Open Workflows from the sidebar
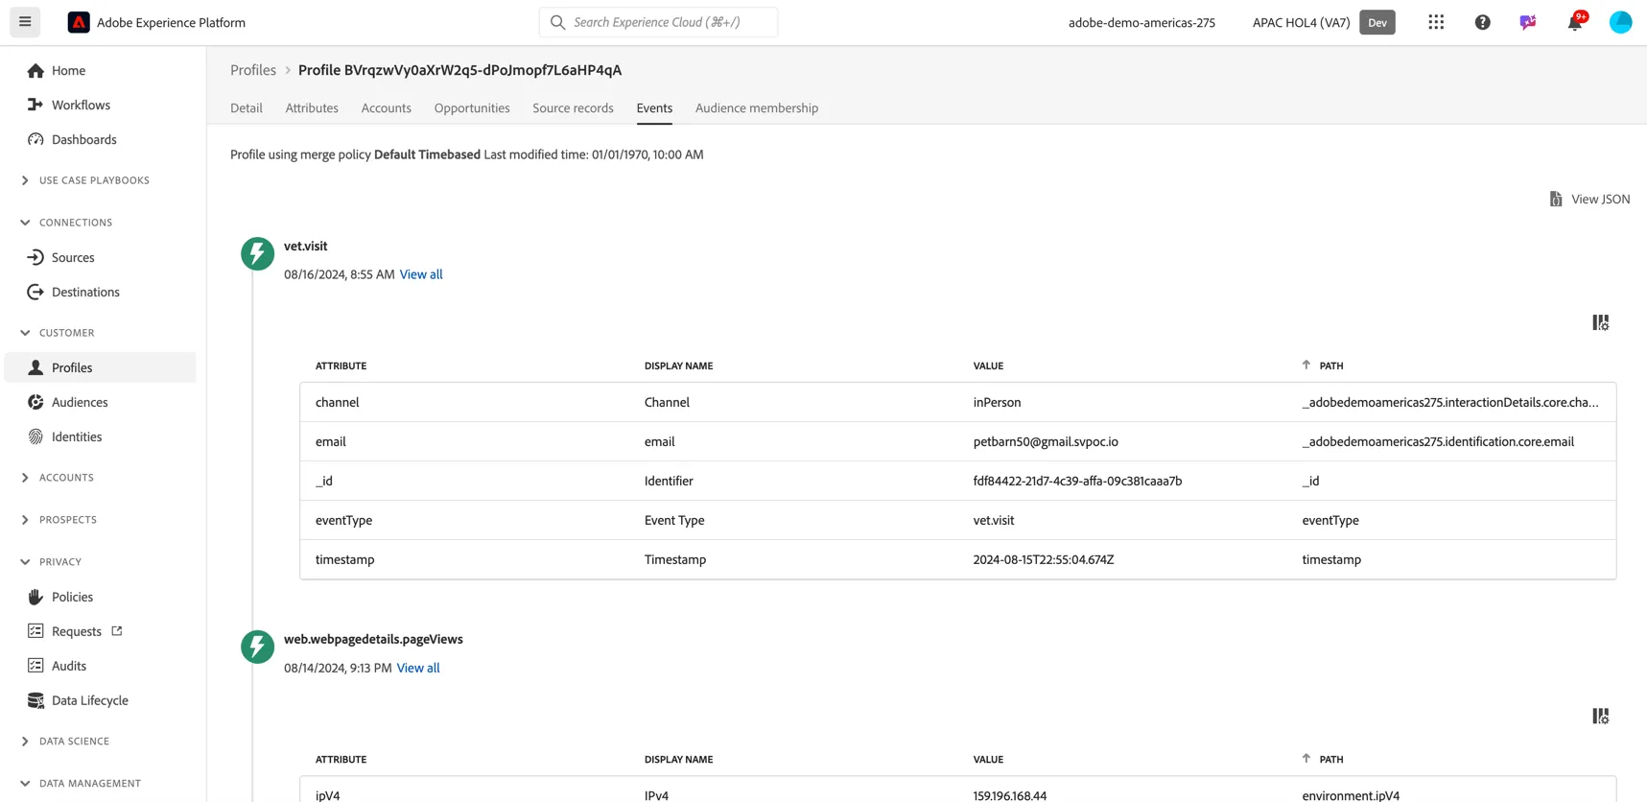1647x802 pixels. point(81,105)
